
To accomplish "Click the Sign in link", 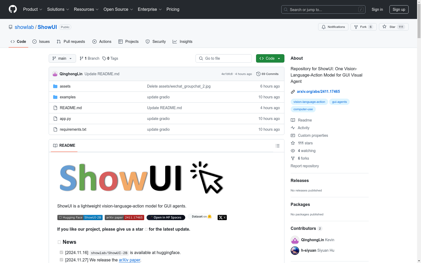I will coord(377,9).
